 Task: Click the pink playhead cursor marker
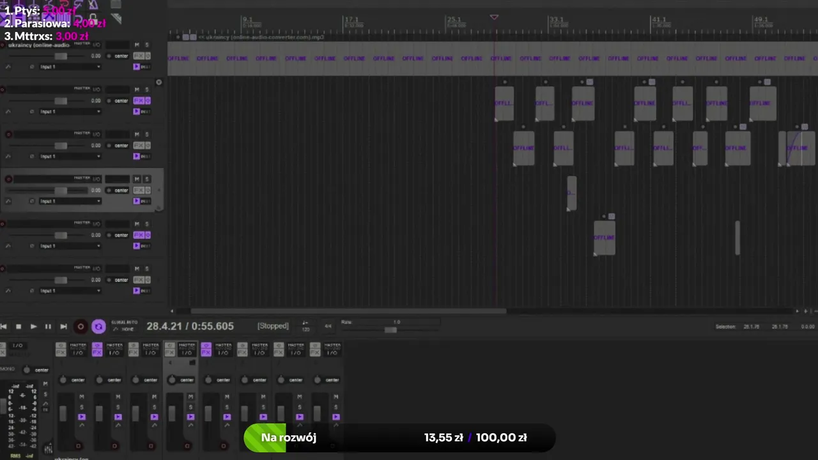pyautogui.click(x=494, y=17)
